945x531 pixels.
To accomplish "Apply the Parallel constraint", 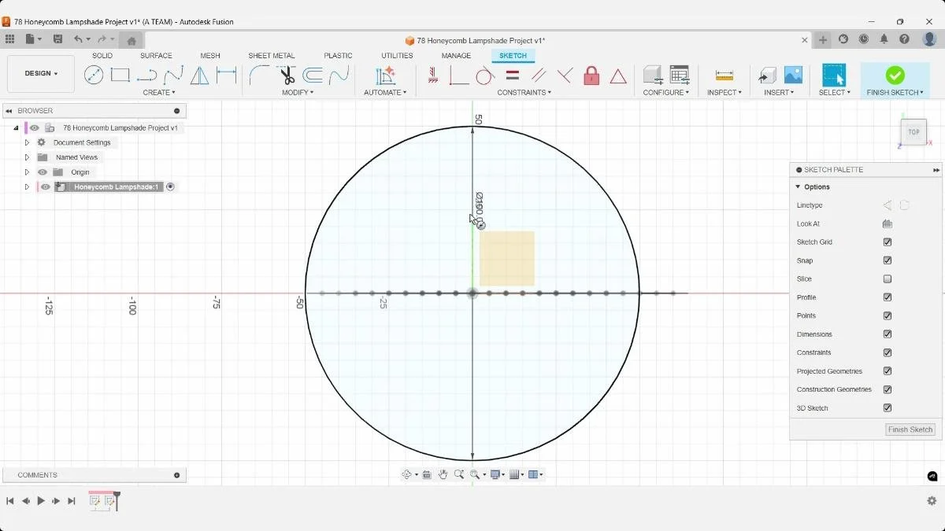I will 539,76.
